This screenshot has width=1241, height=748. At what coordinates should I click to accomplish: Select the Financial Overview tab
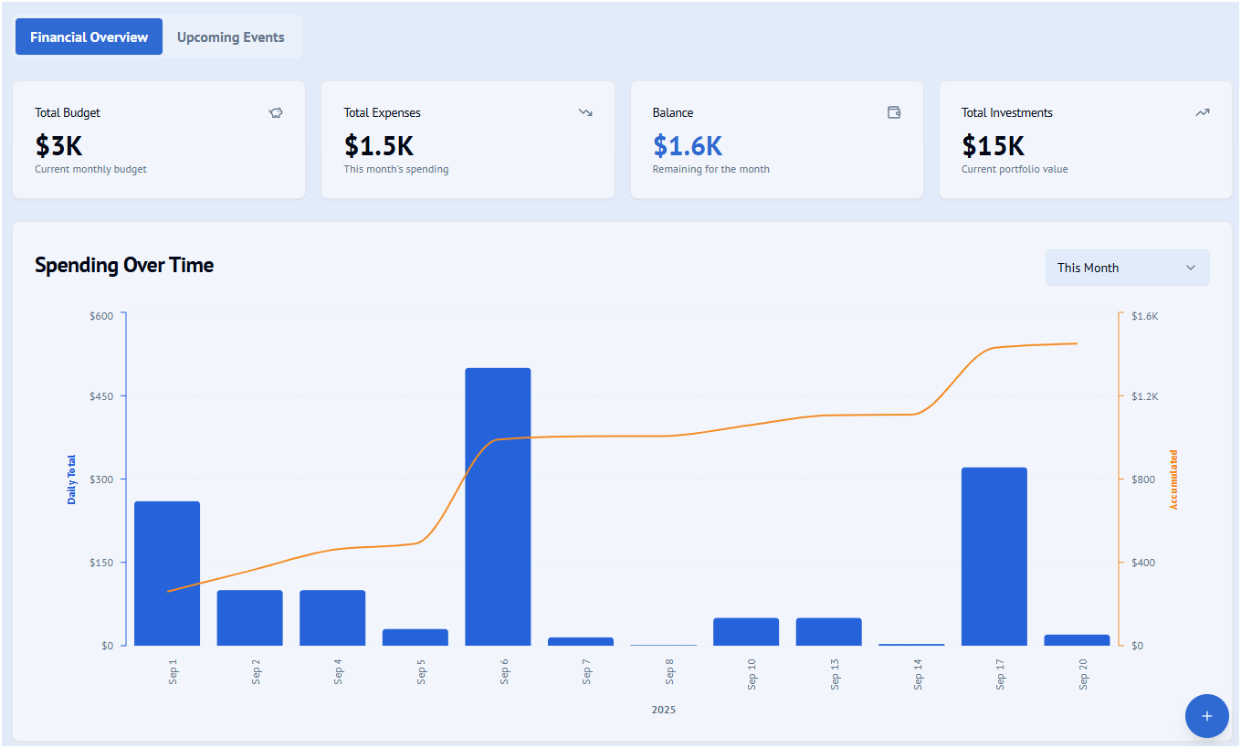click(89, 37)
